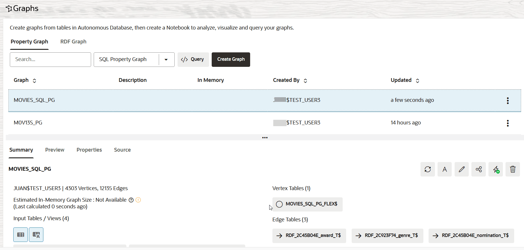Click the Description column header

[x=133, y=80]
